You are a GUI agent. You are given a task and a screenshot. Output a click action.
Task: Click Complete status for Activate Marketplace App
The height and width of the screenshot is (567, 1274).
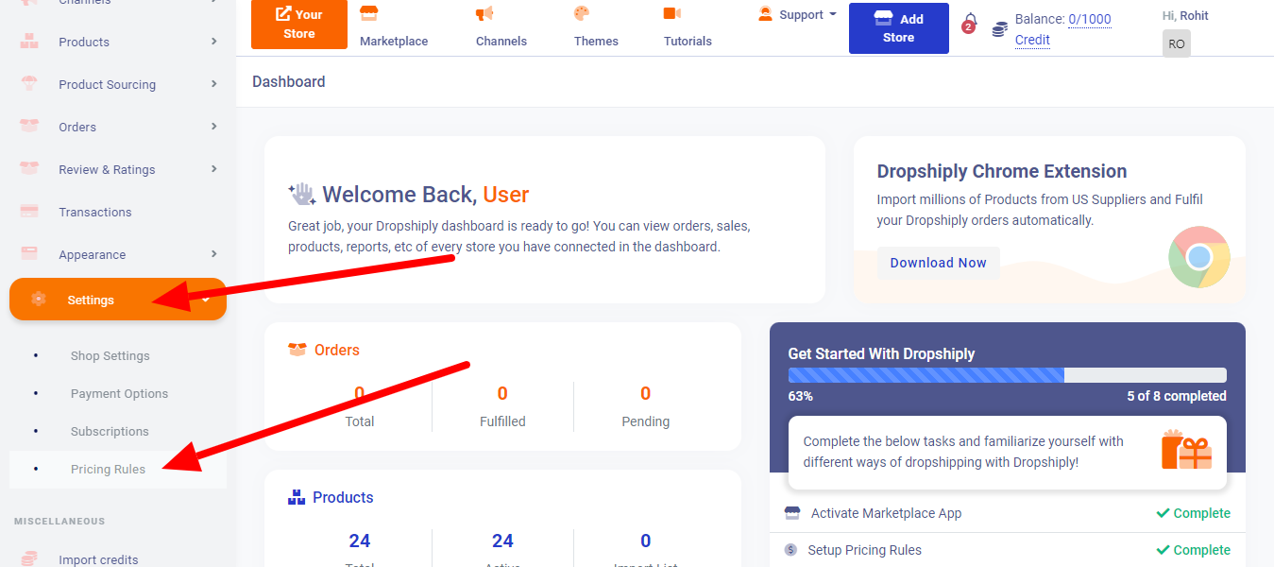(1194, 513)
